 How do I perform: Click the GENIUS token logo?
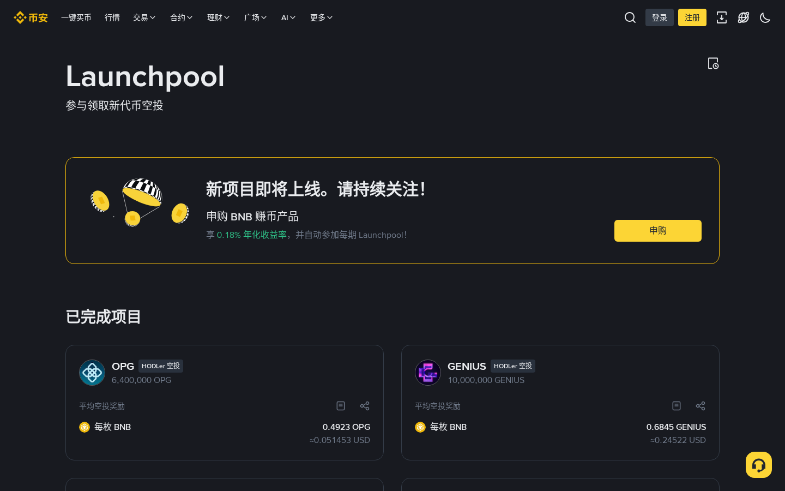tap(428, 373)
